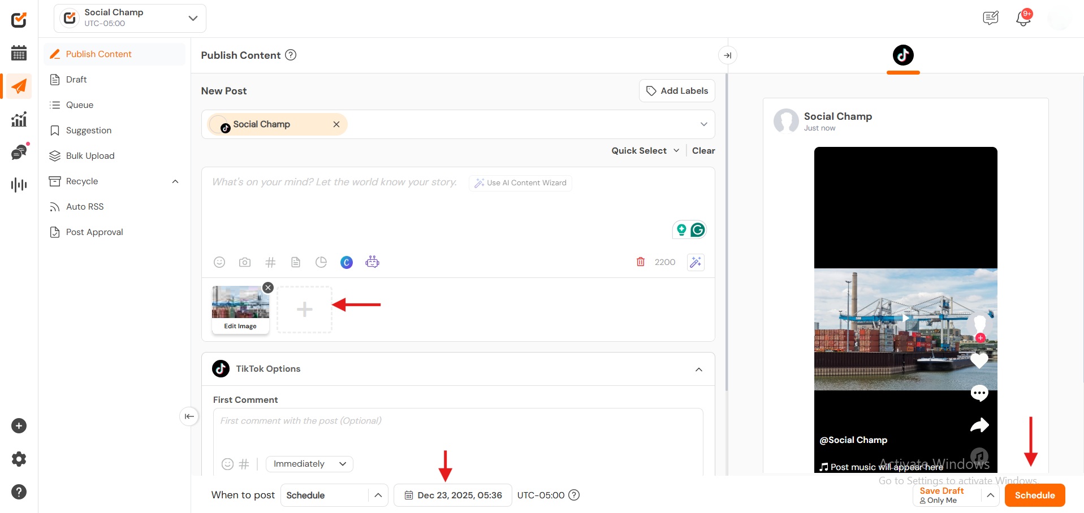This screenshot has height=513, width=1084.
Task: Collapse the preview panel with arrow toggle
Action: [x=728, y=55]
